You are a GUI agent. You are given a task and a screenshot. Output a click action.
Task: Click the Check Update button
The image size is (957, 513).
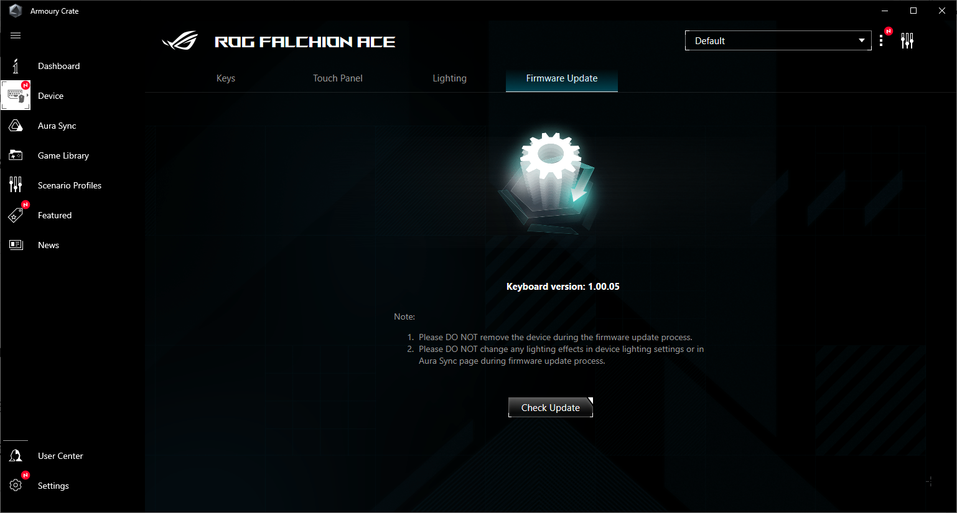(551, 407)
